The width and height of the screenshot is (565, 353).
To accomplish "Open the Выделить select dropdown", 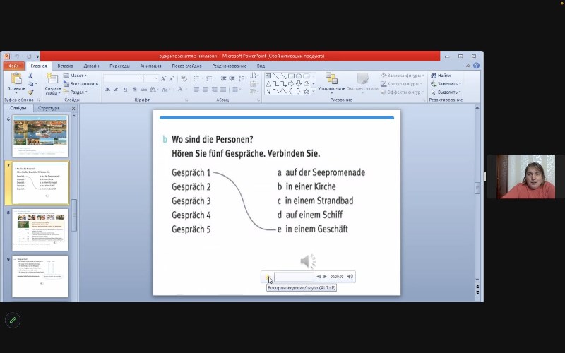I will (x=447, y=92).
